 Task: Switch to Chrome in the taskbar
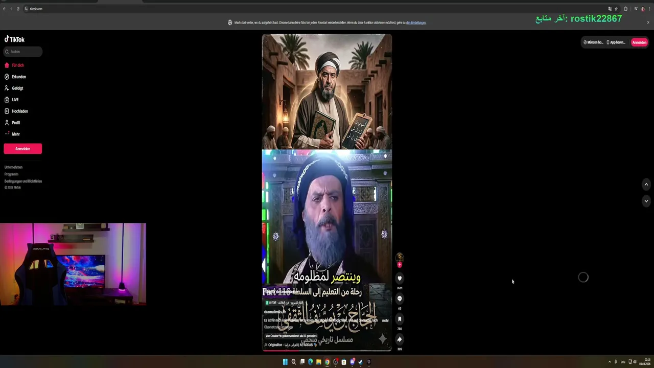pos(327,362)
